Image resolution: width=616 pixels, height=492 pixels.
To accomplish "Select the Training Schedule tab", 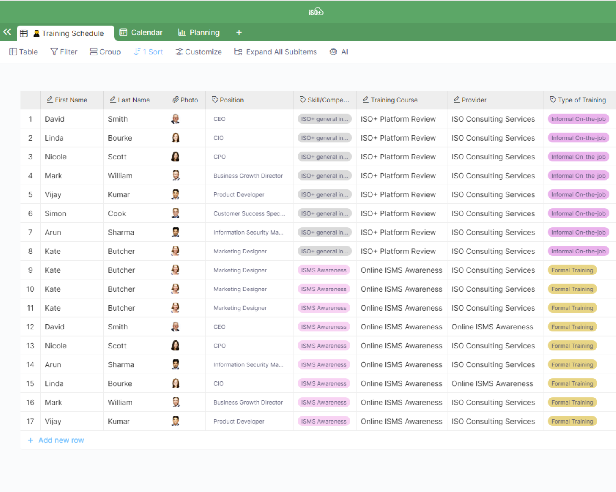I will click(68, 33).
